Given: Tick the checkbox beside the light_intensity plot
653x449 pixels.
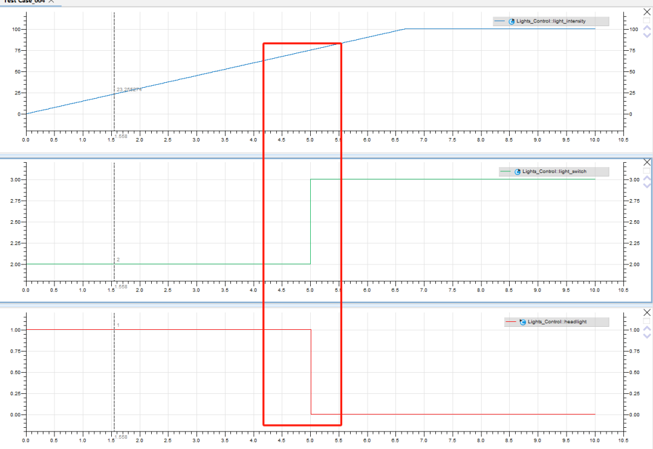Looking at the screenshot, I should pos(646,20).
